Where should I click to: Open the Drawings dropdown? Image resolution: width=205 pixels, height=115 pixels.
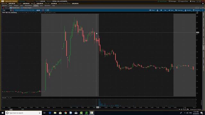pyautogui.click(x=179, y=10)
